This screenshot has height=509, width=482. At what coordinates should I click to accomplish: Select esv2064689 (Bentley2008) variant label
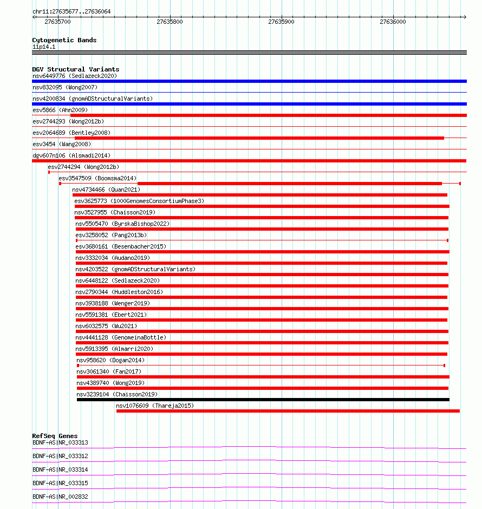click(71, 133)
